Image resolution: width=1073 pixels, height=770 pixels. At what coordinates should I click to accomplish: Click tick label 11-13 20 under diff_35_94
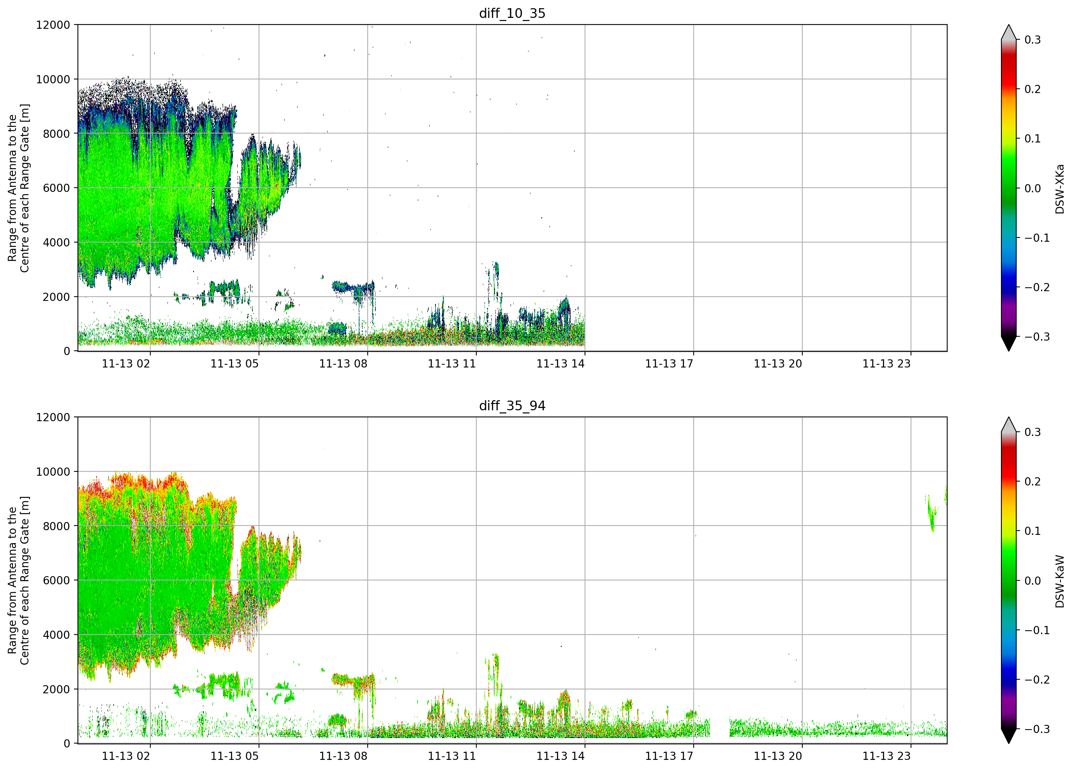coord(778,756)
